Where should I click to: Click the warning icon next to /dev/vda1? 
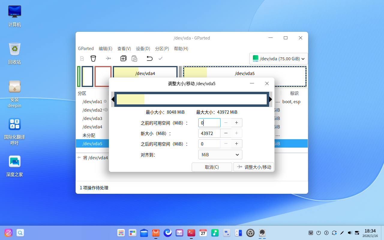coord(105,101)
